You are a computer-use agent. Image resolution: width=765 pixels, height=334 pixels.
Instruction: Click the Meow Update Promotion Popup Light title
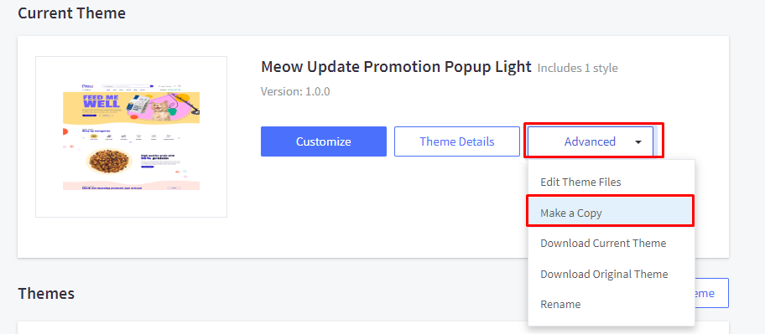tap(396, 67)
